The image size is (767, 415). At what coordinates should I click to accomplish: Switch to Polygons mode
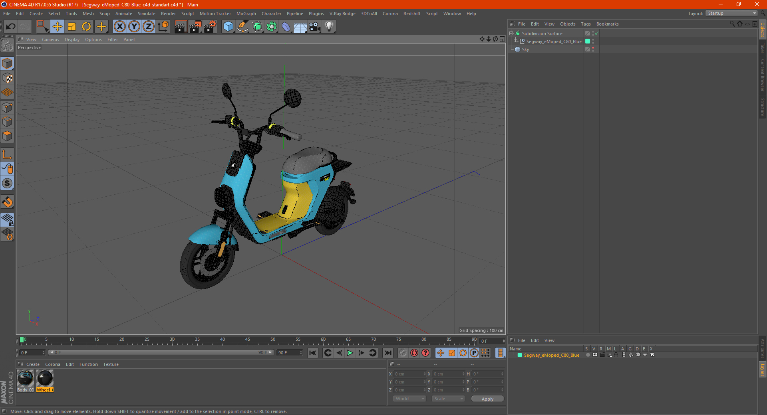7,136
